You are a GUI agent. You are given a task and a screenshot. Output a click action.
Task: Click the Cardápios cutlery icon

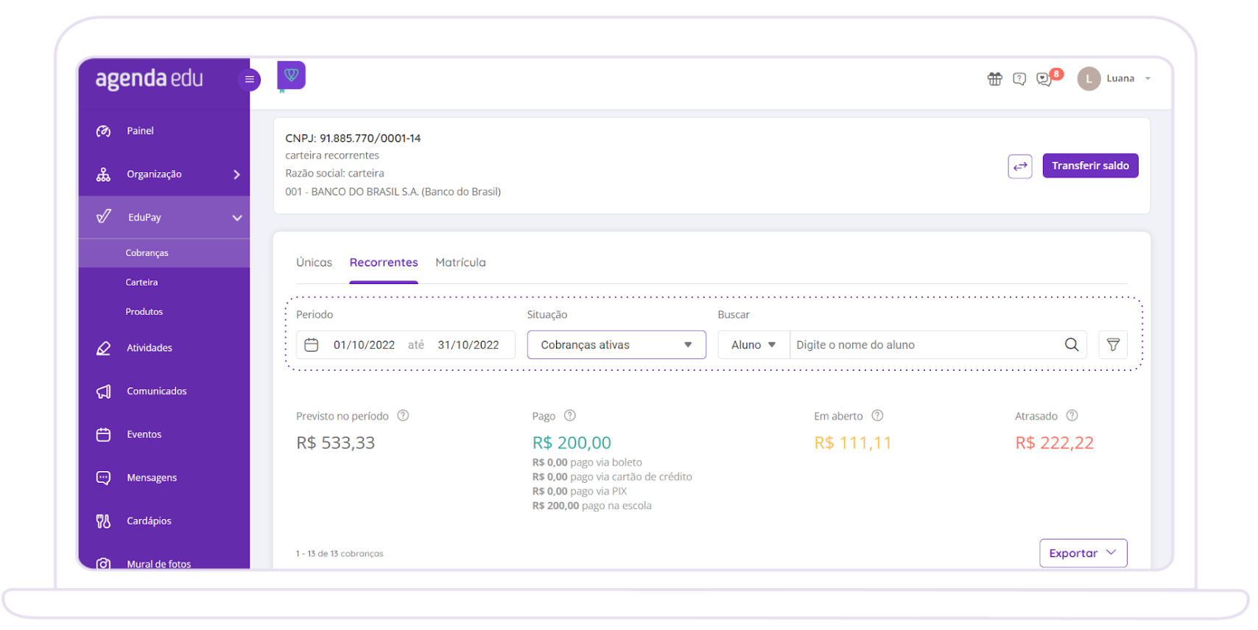[104, 521]
